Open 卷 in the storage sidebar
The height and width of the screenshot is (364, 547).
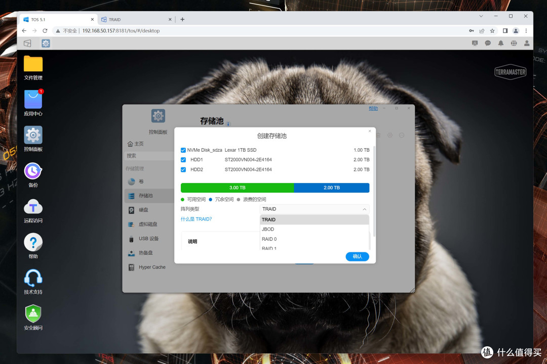point(149,181)
